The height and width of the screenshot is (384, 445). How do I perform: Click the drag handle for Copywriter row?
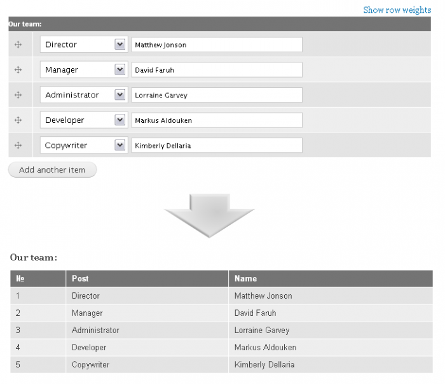click(x=18, y=146)
